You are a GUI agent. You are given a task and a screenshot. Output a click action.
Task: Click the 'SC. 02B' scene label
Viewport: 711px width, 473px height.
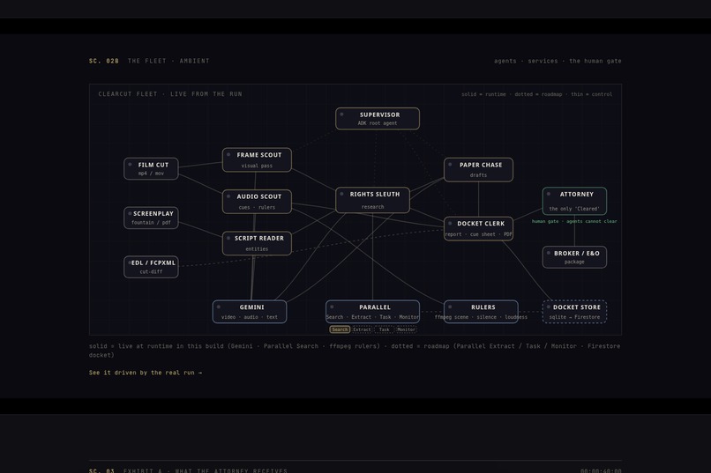click(104, 61)
